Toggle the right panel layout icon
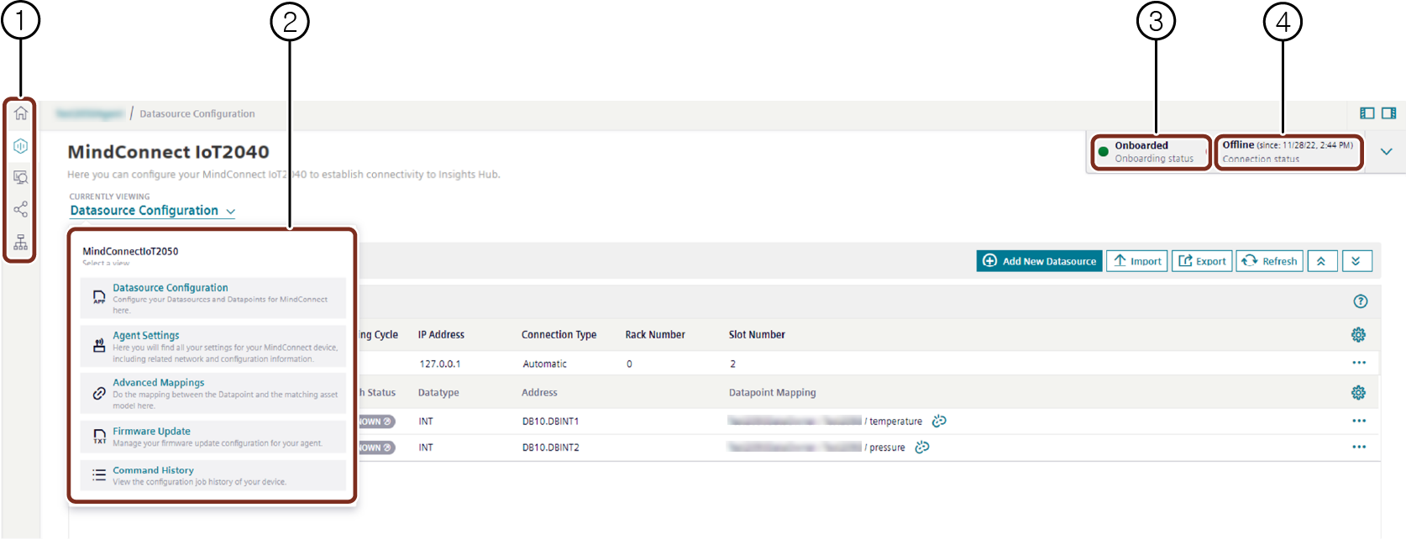This screenshot has height=539, width=1406. [x=1389, y=113]
